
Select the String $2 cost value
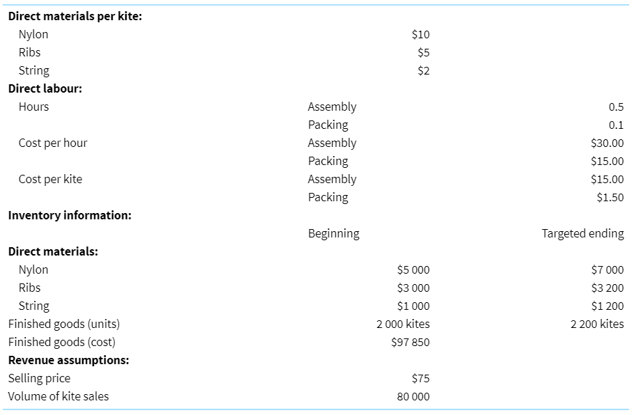pos(424,70)
